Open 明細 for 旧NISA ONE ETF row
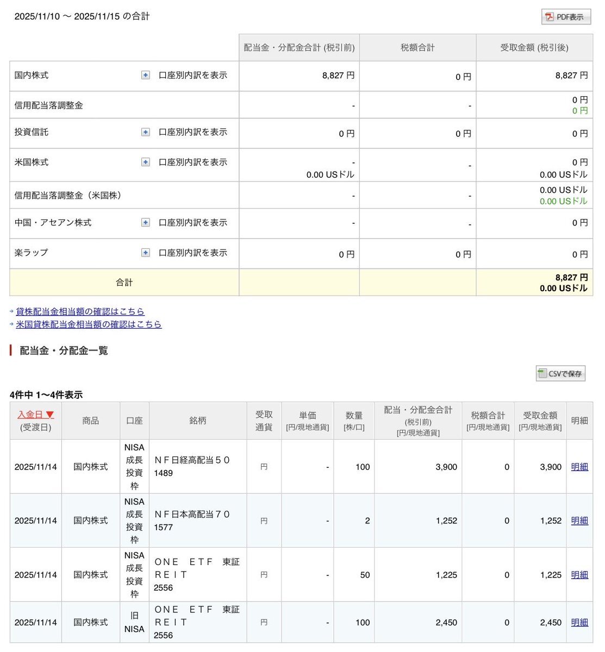The height and width of the screenshot is (652, 605). click(579, 623)
